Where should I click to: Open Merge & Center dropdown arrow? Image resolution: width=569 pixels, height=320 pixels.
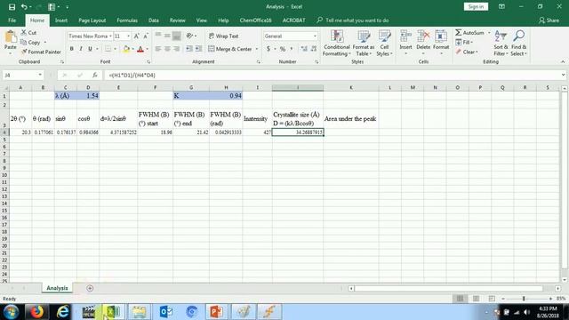pyautogui.click(x=257, y=49)
